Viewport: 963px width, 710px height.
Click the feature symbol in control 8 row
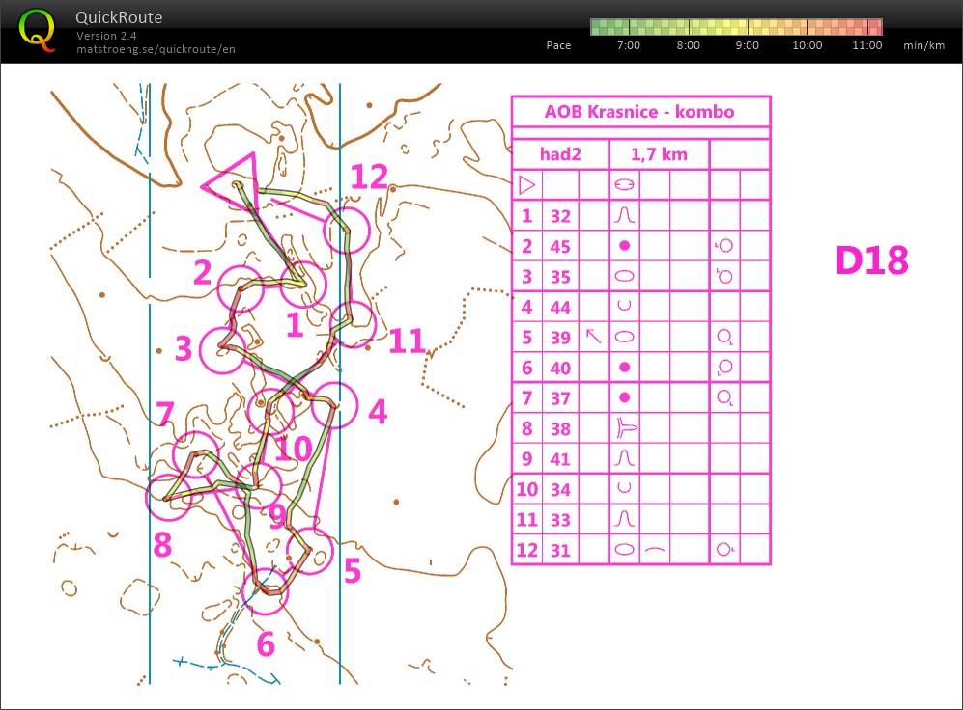tap(626, 428)
